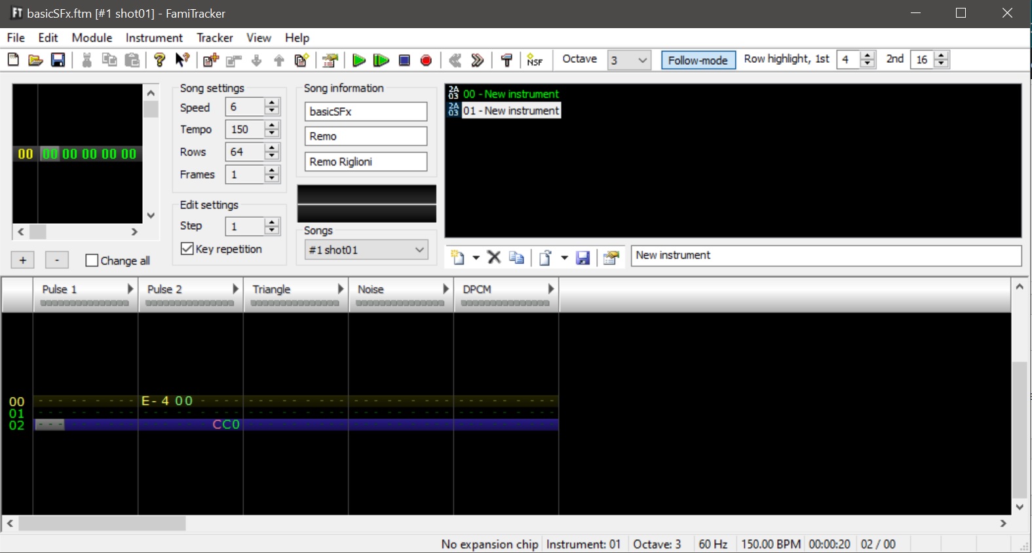Increase Step value with up spinner

click(x=272, y=222)
